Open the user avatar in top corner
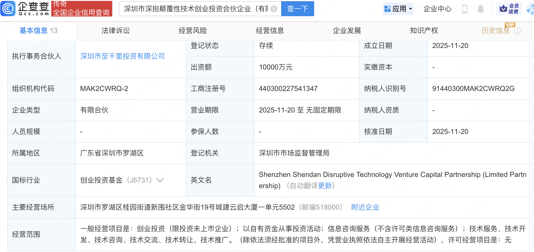Image resolution: width=534 pixels, height=252 pixels. pyautogui.click(x=531, y=9)
